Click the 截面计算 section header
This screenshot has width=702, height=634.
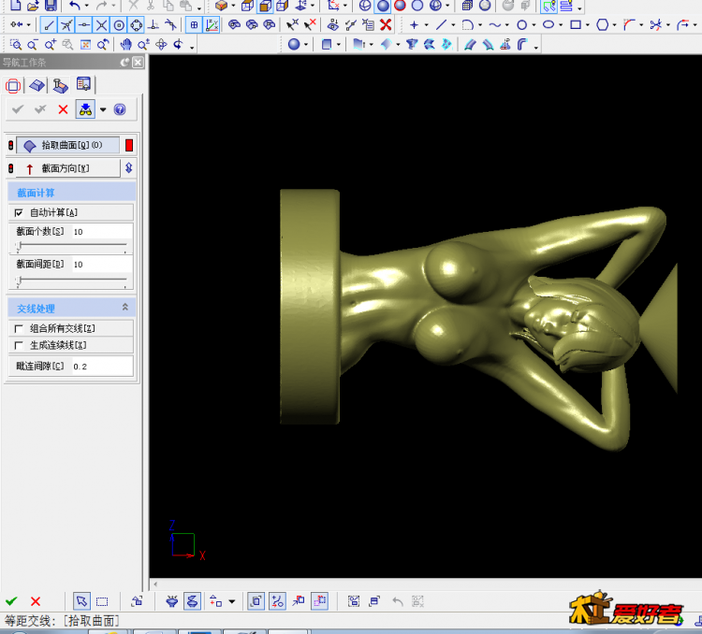coord(72,193)
